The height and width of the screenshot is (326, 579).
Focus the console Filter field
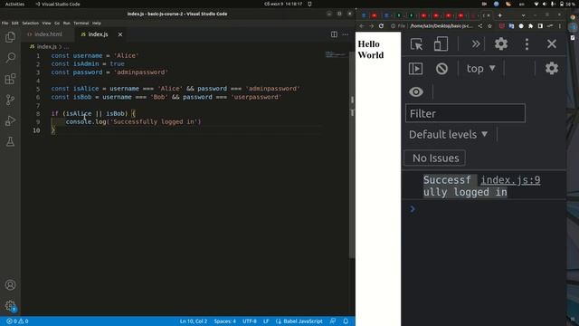(x=465, y=113)
